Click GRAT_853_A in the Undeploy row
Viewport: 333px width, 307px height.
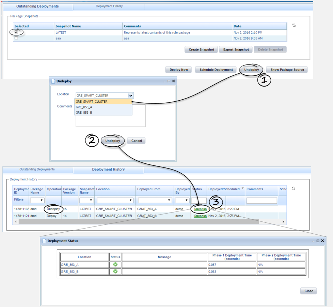click(147, 209)
